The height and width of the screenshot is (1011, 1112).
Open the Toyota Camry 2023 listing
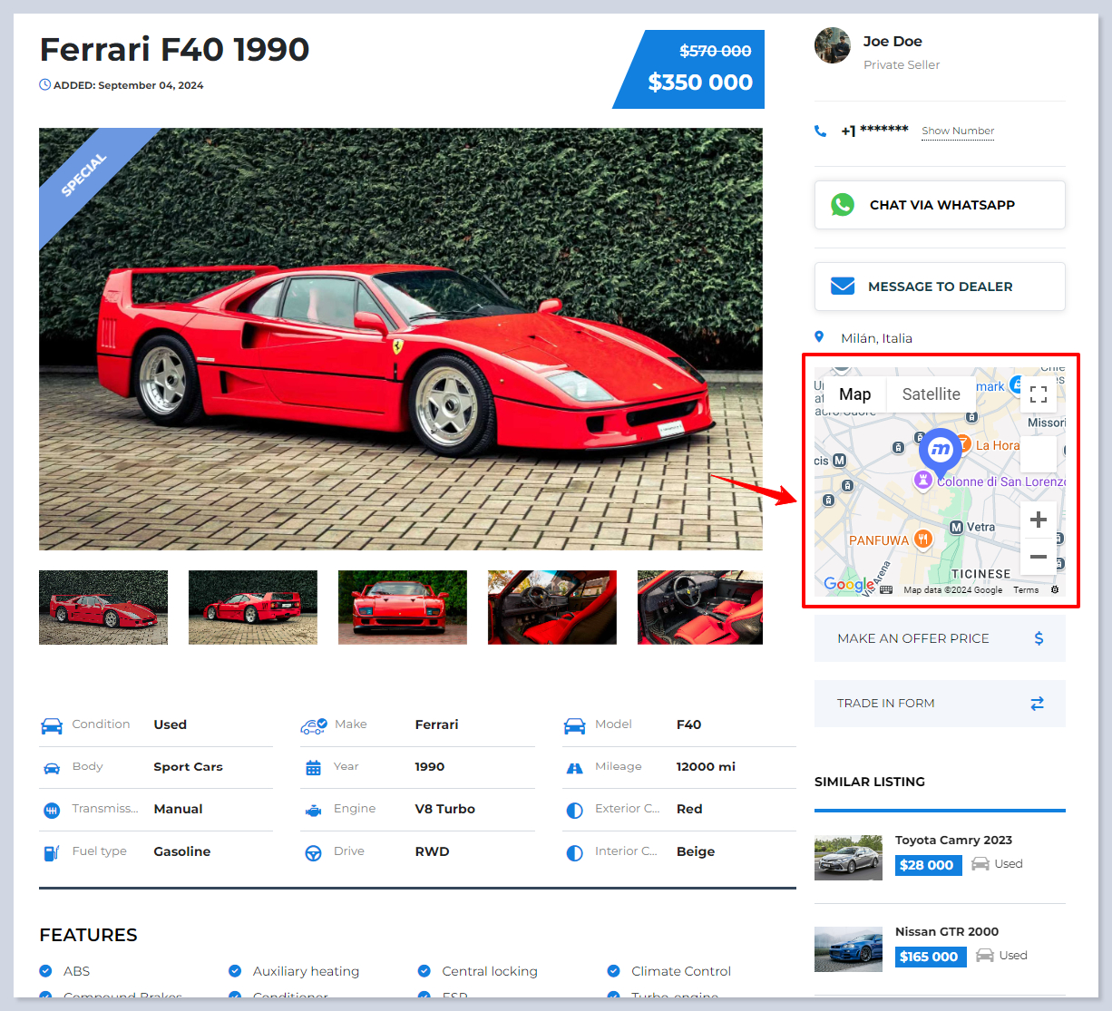tap(953, 841)
